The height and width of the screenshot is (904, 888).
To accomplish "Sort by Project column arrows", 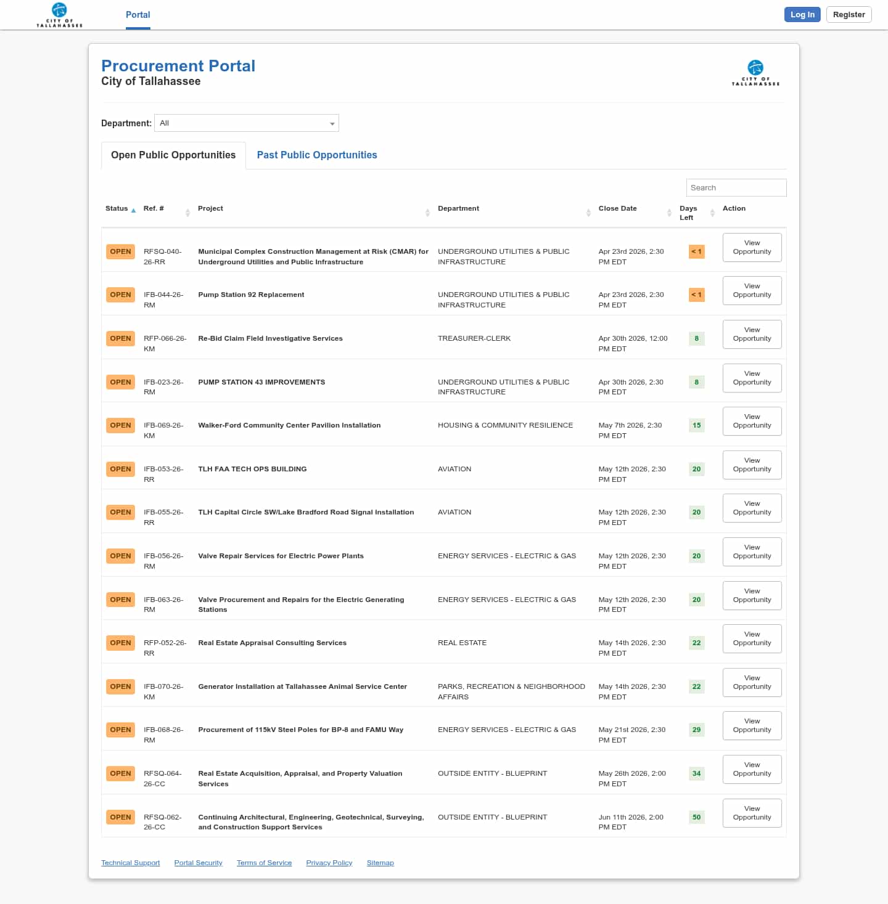I will click(x=427, y=213).
